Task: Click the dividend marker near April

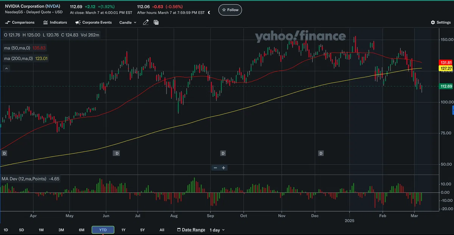Action: click(x=5, y=153)
